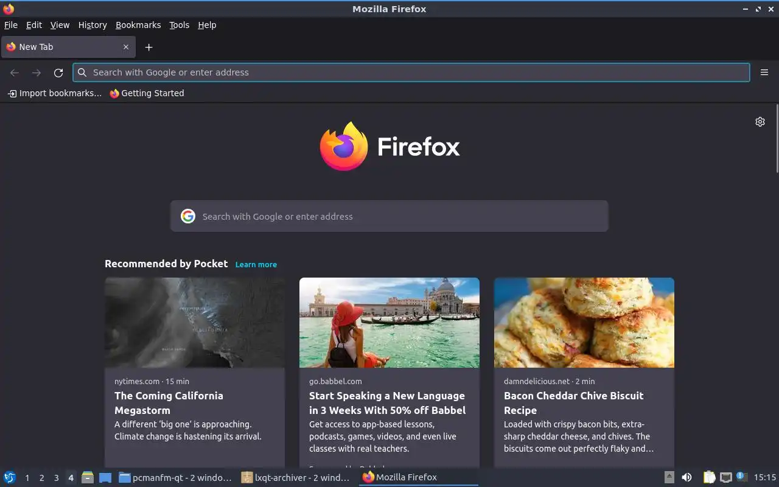Screen dimensions: 779x487
Task: Close the New Tab tab
Action: tap(126, 47)
